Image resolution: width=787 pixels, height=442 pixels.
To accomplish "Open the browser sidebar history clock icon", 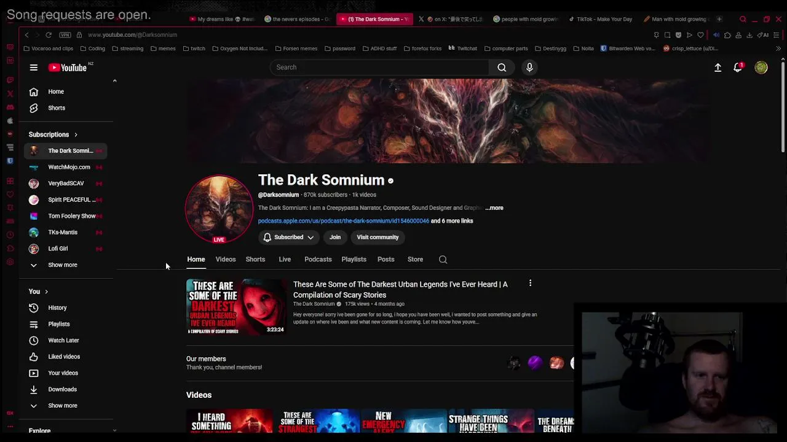I will tap(10, 235).
